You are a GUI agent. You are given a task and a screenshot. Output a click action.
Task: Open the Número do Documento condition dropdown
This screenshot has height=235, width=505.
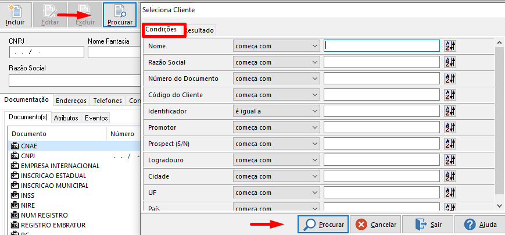click(277, 79)
